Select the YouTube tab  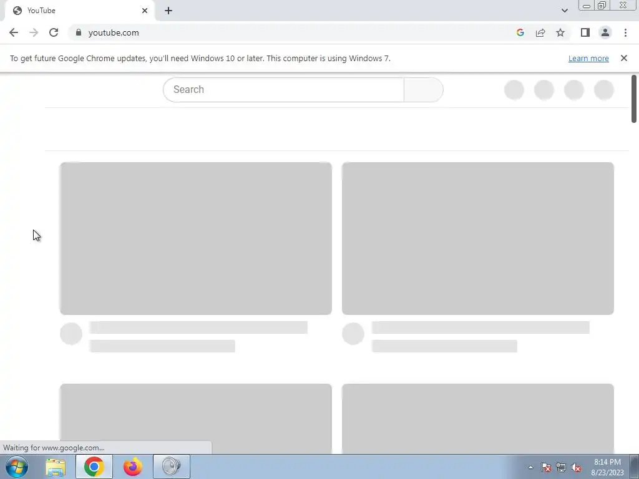coord(80,11)
